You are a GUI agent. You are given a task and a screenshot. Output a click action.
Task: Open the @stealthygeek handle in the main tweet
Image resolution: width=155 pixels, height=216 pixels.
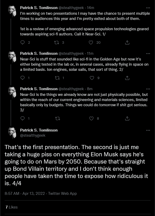tap(33, 135)
